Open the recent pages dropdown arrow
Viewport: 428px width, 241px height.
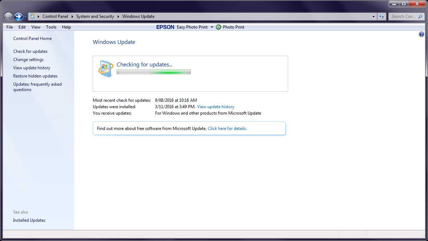tap(25, 17)
